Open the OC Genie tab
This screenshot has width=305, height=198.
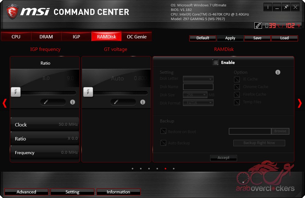(137, 37)
